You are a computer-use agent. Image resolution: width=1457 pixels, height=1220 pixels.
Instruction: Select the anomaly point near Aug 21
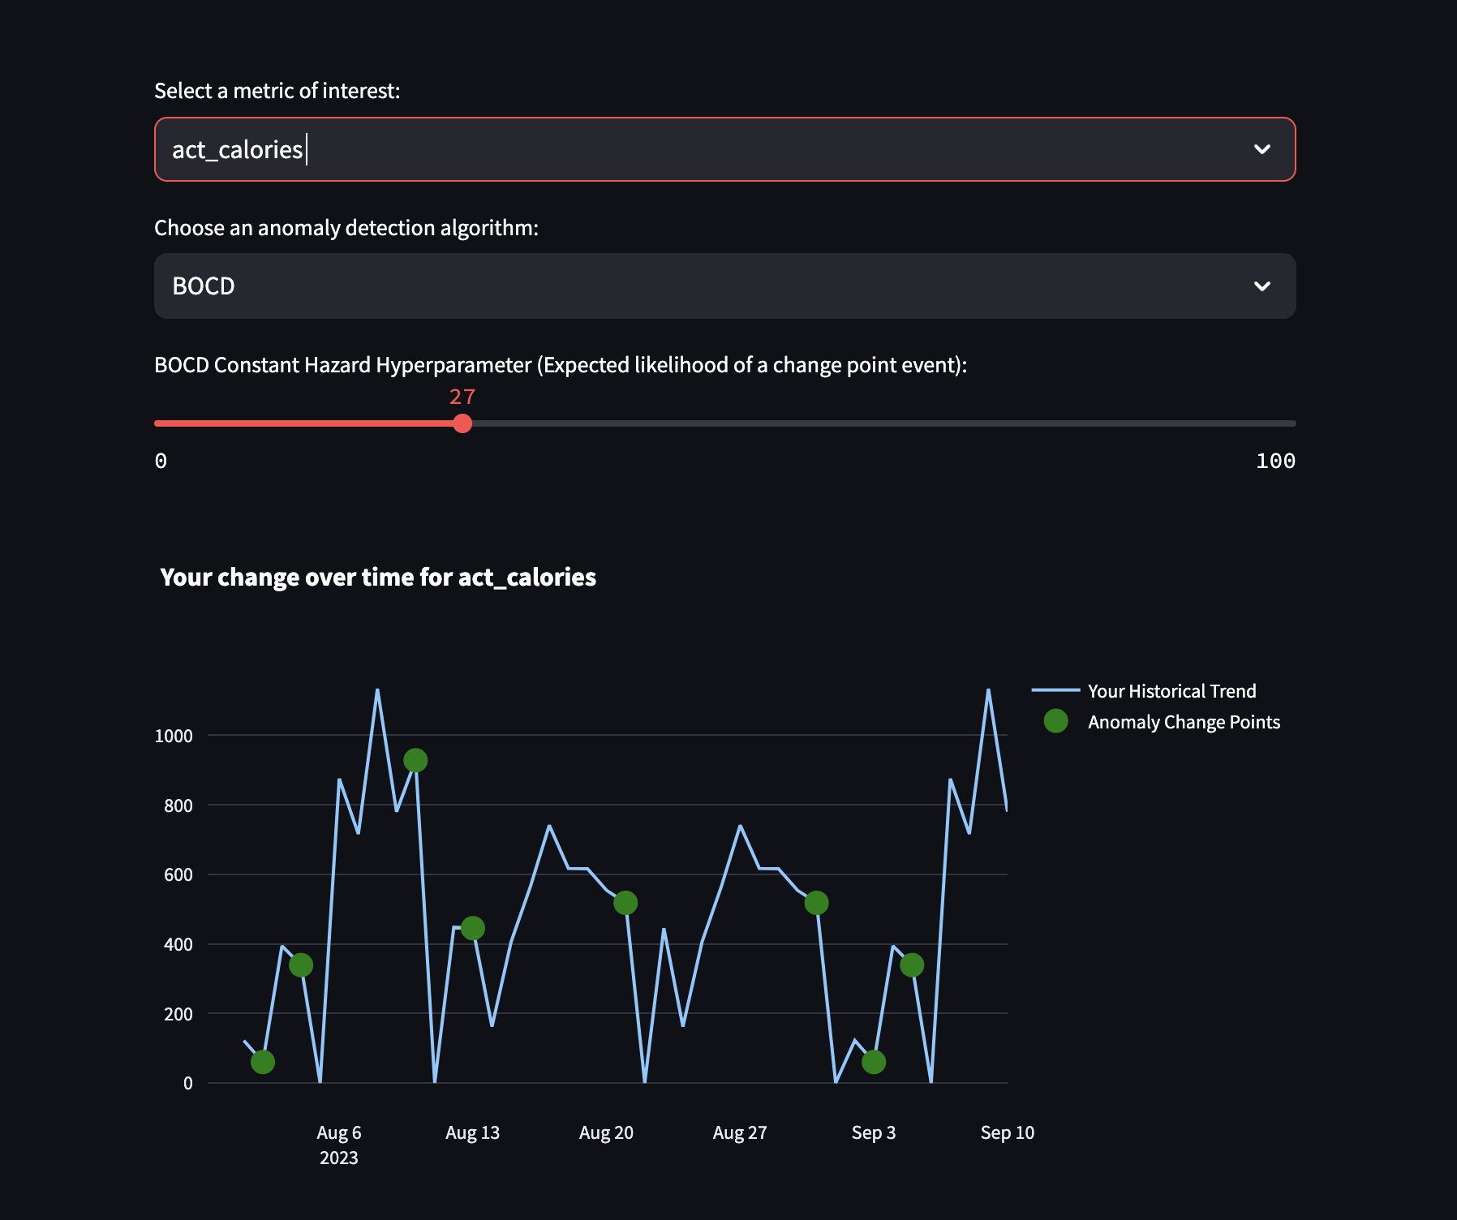625,903
